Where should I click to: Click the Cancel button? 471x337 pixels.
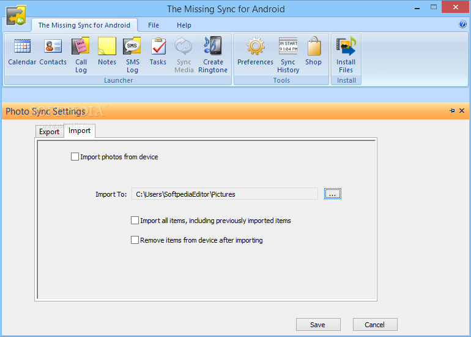375,325
